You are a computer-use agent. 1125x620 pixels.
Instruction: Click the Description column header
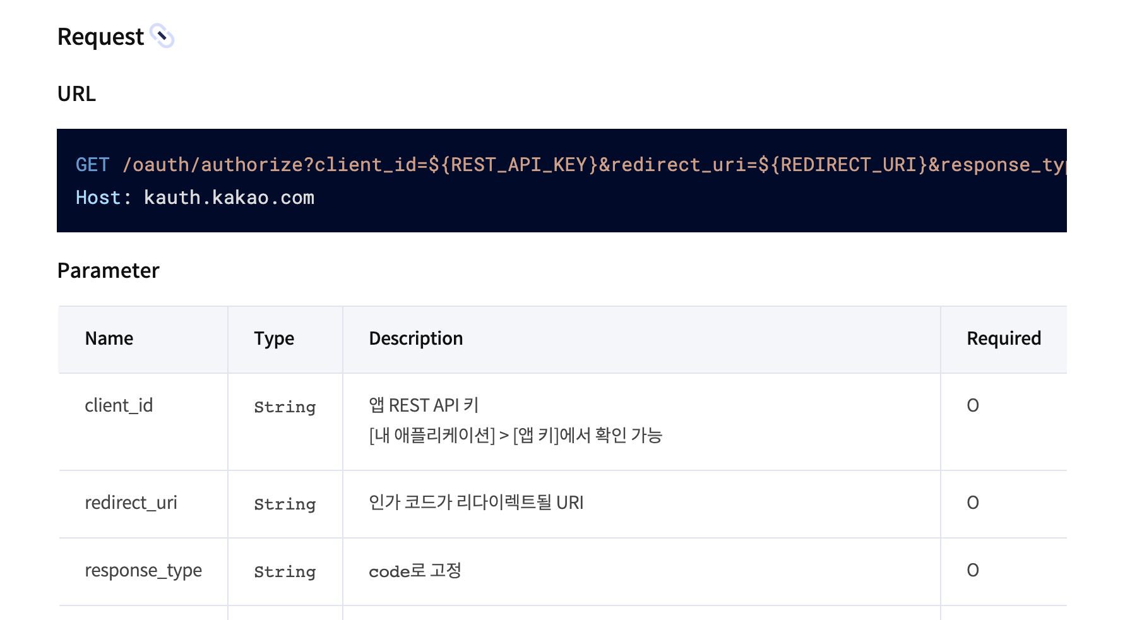click(415, 339)
